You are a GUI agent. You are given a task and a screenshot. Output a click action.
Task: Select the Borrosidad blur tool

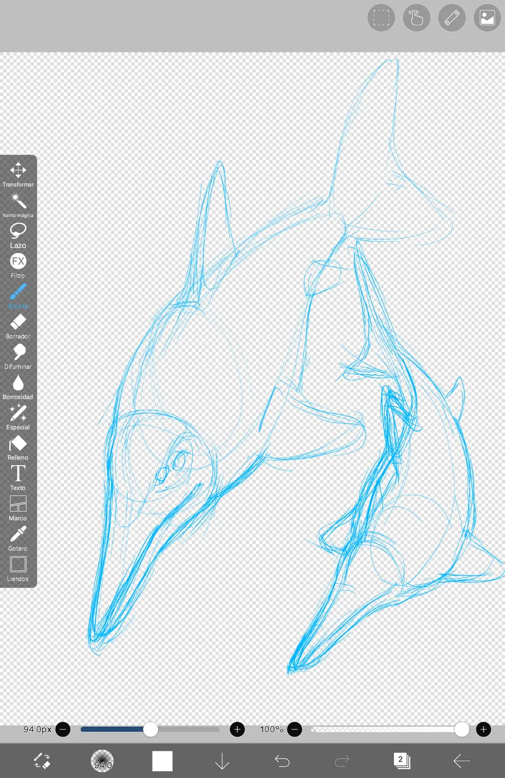tap(18, 387)
